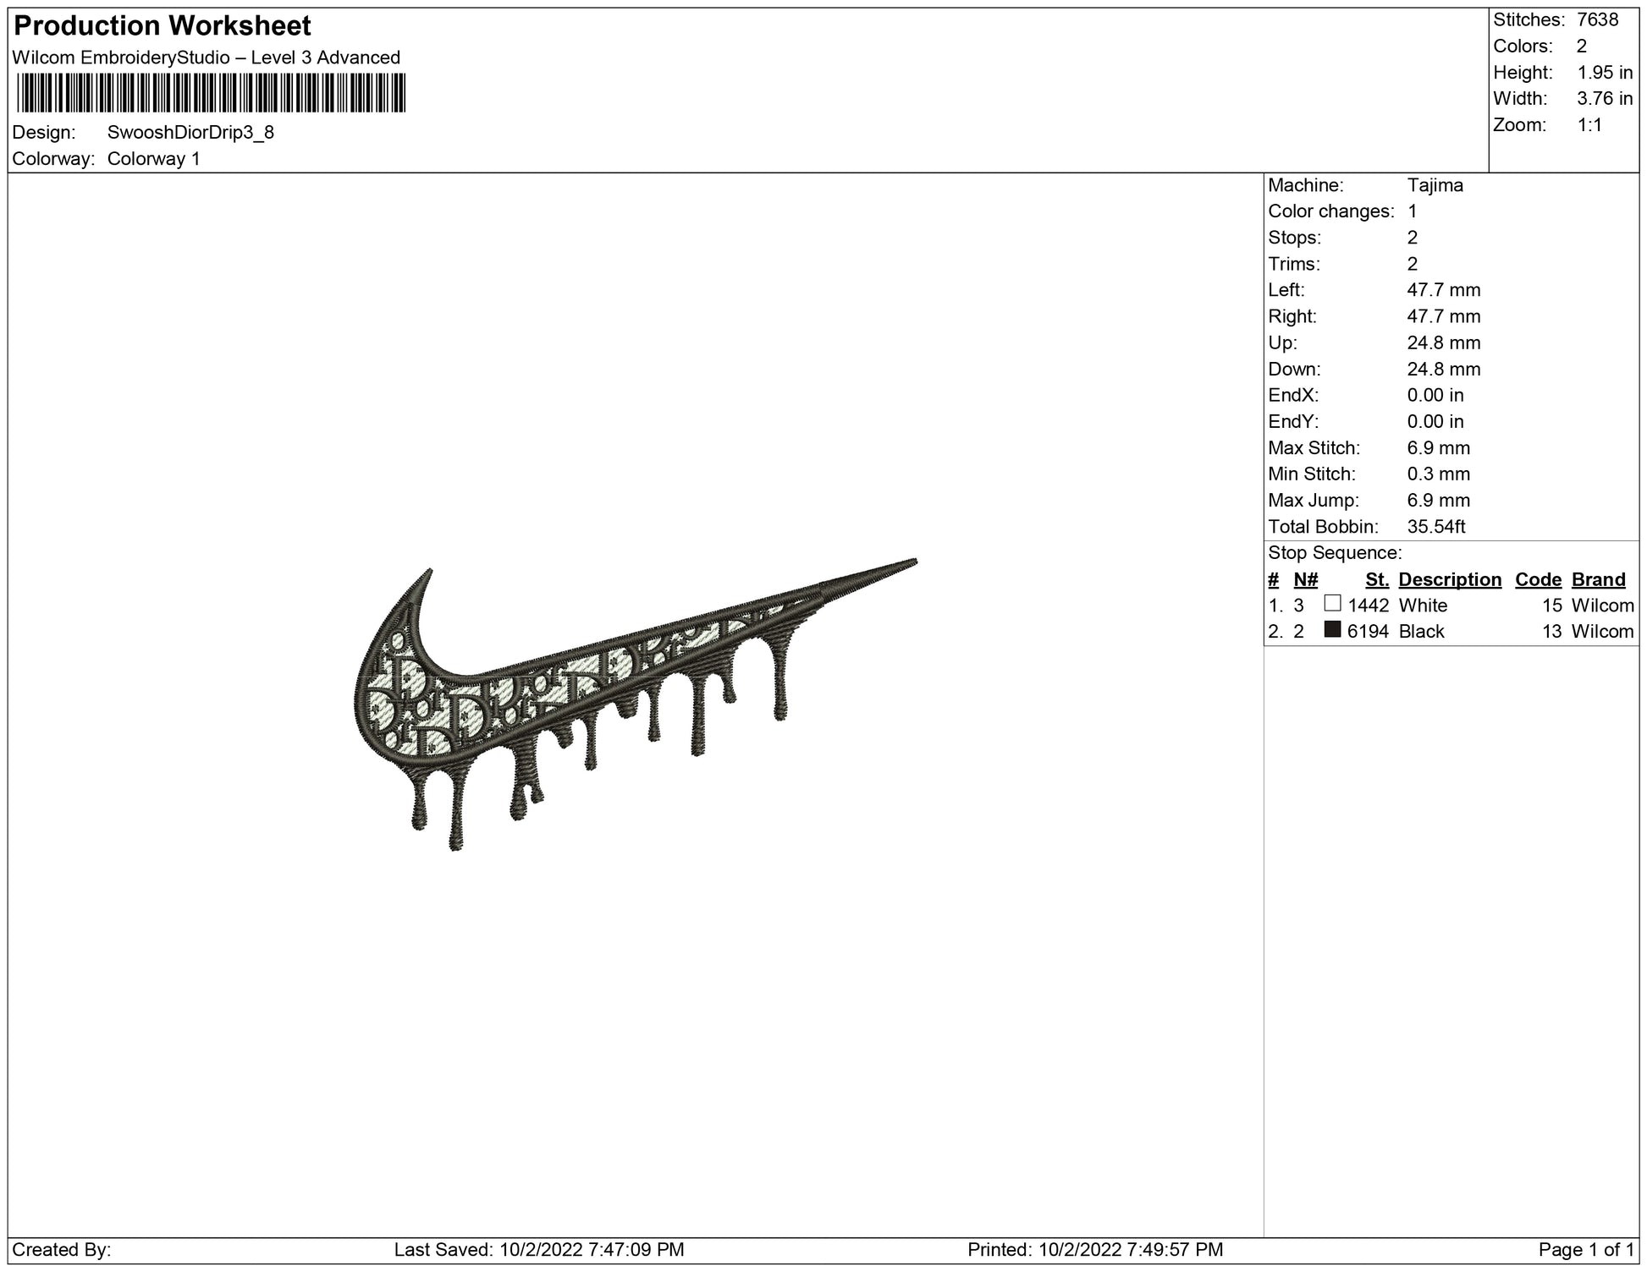
Task: Click the Page 1 of 1 indicator
Action: pos(1587,1249)
